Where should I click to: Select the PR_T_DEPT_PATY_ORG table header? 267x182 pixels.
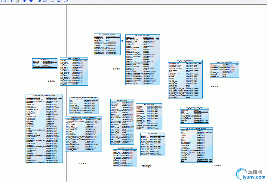pos(195,108)
